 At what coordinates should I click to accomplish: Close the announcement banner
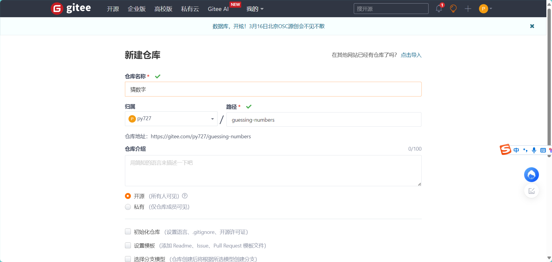(x=532, y=26)
